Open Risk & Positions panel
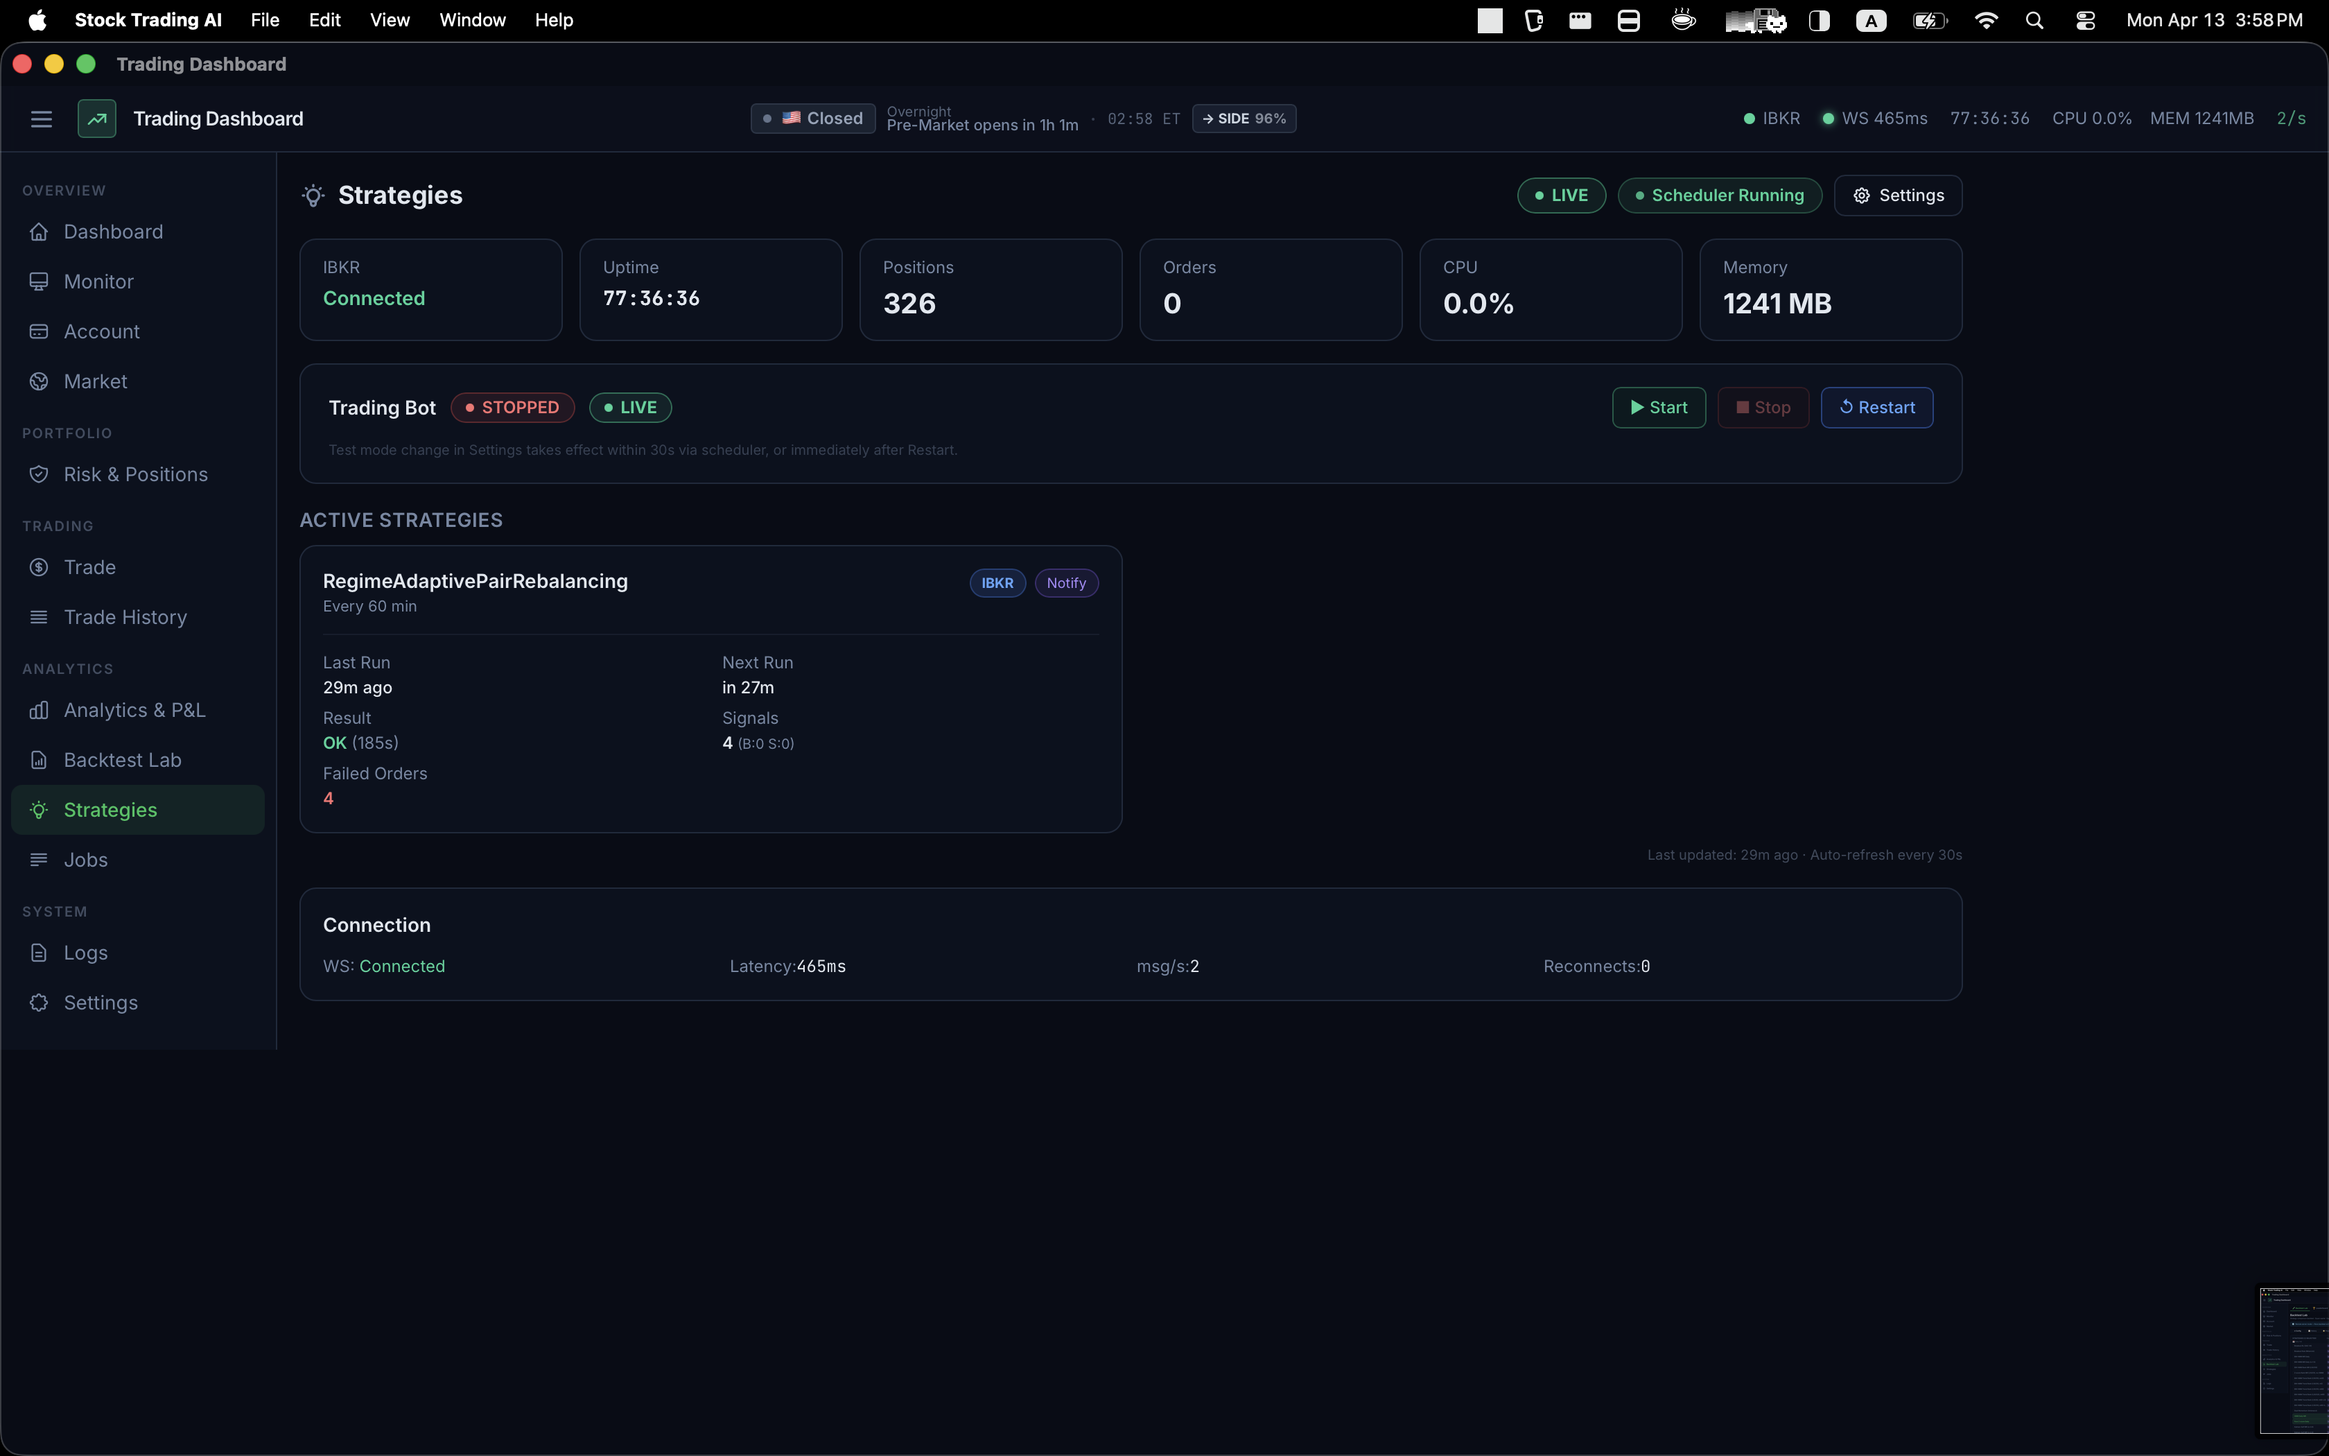Screen dimensions: 2329x1456 (x=136, y=474)
